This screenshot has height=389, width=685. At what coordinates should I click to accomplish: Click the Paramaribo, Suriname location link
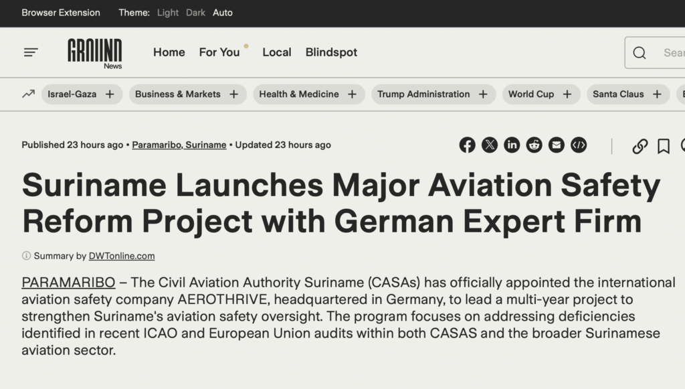point(179,145)
